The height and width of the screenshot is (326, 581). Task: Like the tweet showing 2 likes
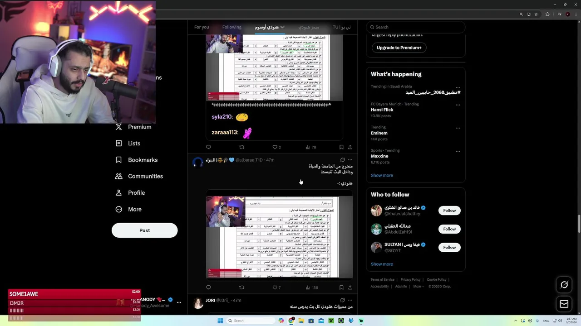(x=276, y=147)
